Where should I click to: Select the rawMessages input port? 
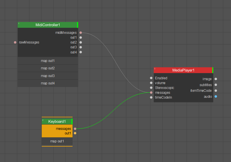(15, 42)
